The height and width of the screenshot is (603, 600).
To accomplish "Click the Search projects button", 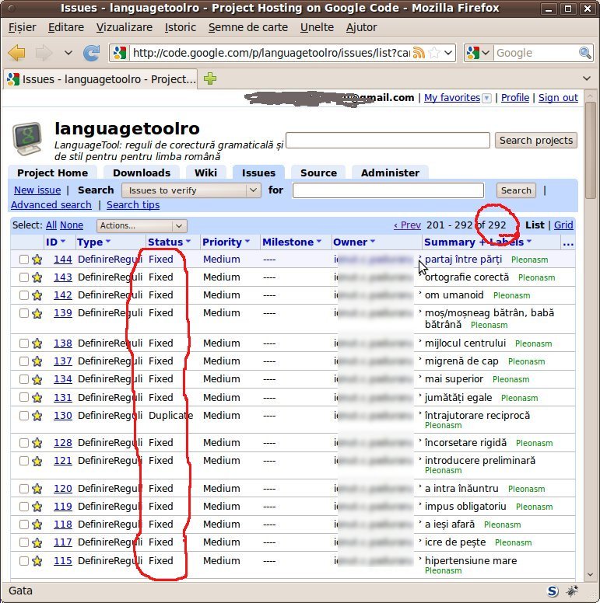I will coord(536,141).
